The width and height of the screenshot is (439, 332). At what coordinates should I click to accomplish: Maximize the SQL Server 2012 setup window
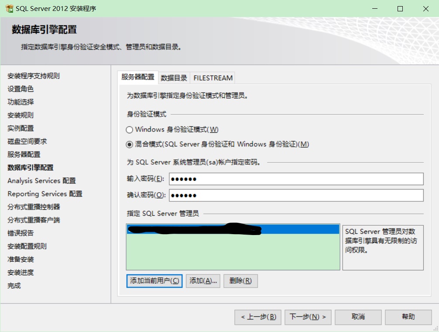(x=400, y=9)
